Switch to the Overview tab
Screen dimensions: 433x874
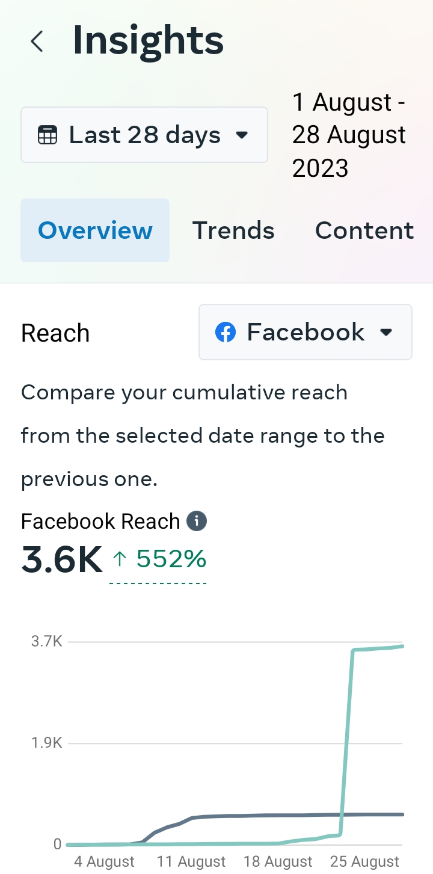[x=95, y=230]
